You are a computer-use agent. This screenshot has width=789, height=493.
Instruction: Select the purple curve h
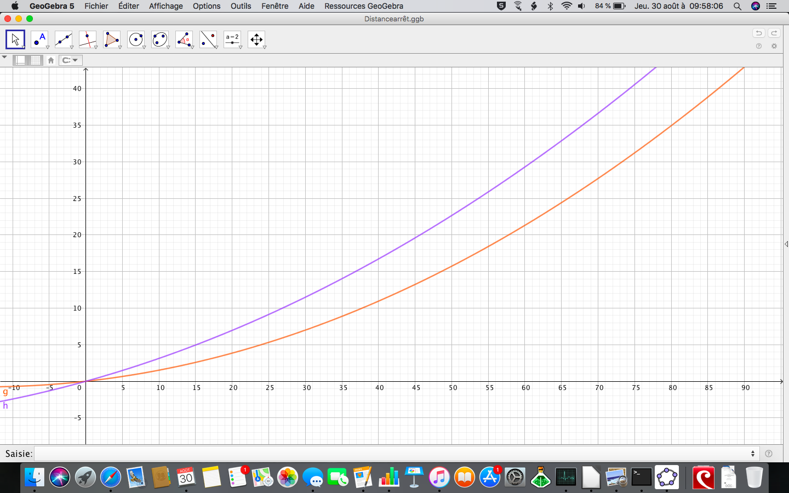click(378, 259)
